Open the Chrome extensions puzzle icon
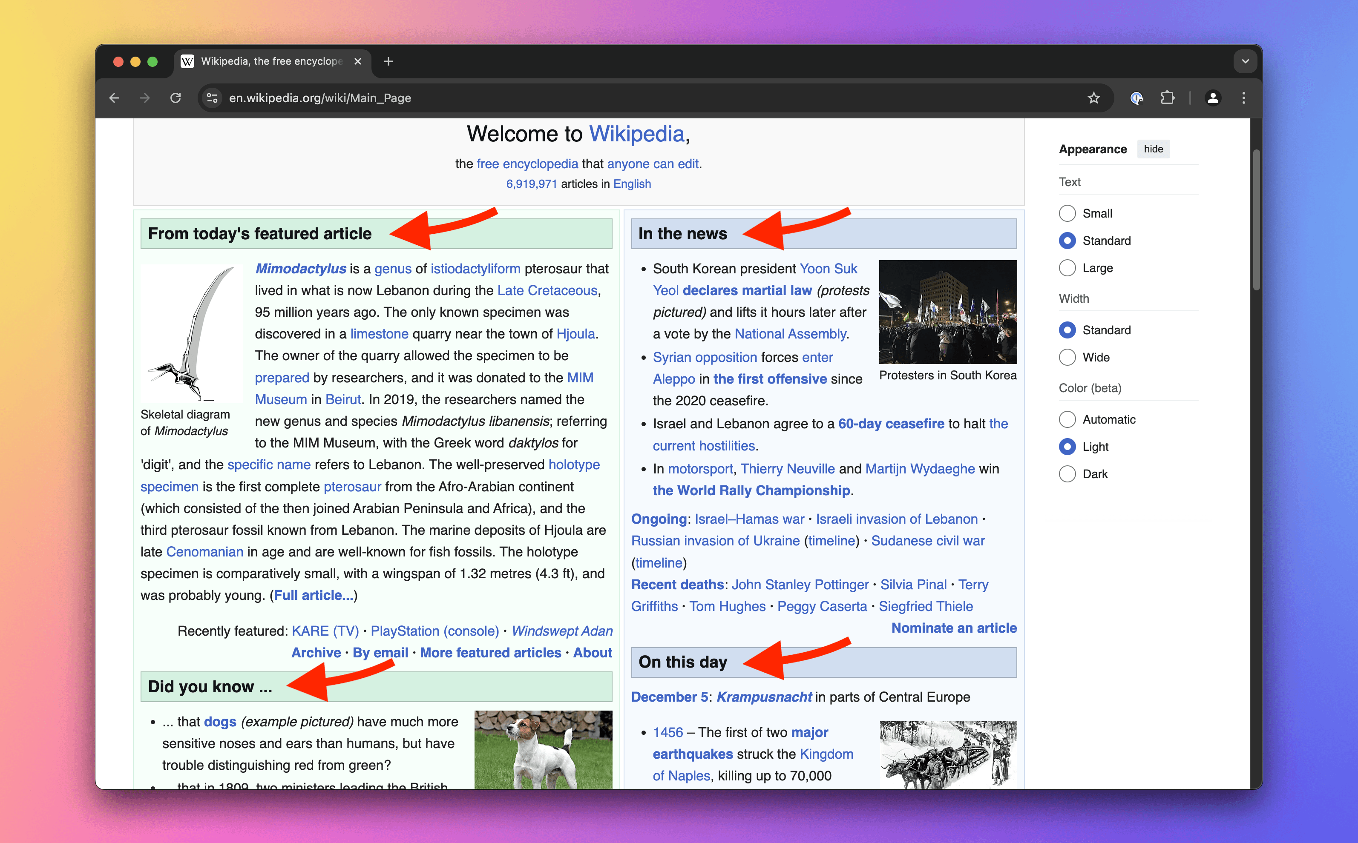Viewport: 1358px width, 843px height. [1168, 98]
